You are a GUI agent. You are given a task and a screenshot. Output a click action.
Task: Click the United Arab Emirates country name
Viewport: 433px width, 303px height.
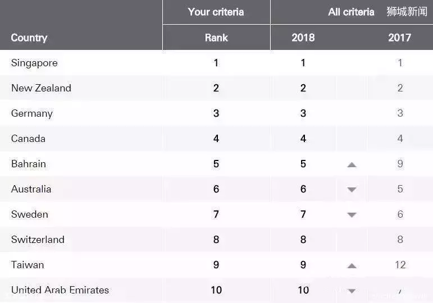point(60,290)
